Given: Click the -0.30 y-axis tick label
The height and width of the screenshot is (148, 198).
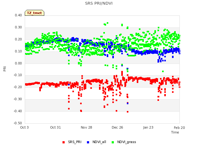Looking at the screenshot, I should pyautogui.click(x=18, y=99).
